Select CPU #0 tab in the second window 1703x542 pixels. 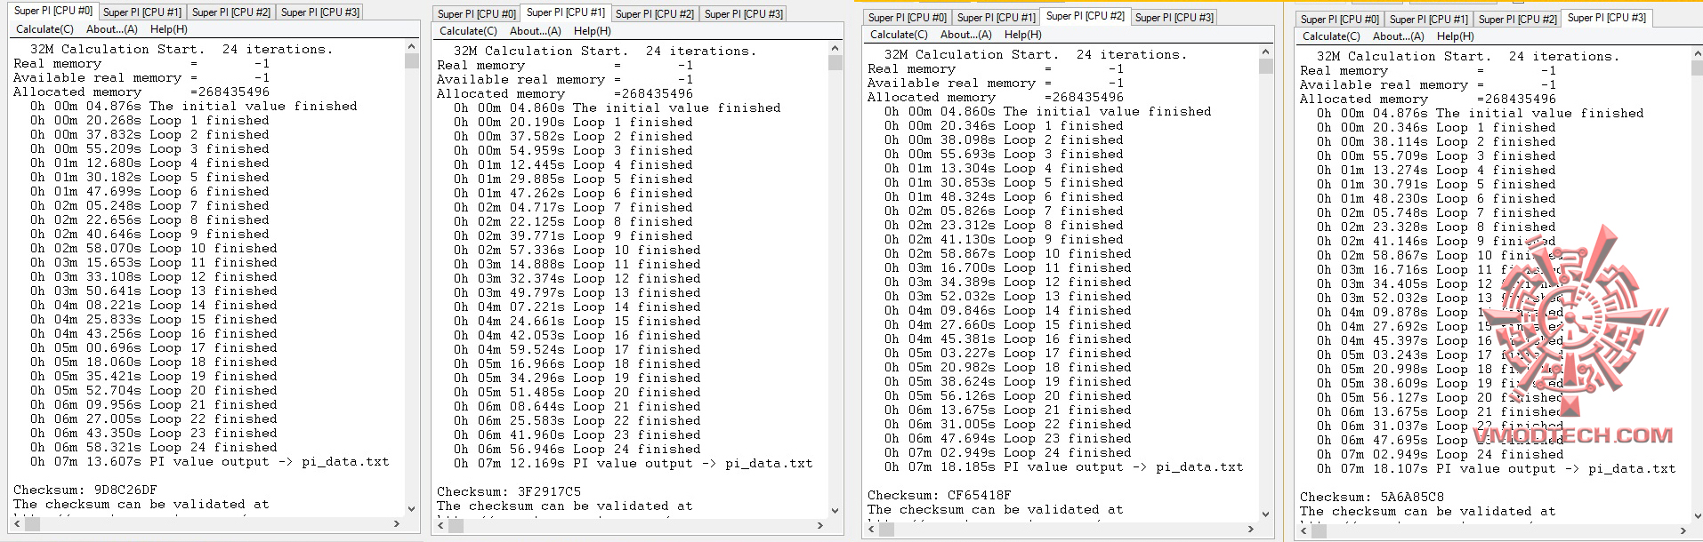click(x=477, y=14)
